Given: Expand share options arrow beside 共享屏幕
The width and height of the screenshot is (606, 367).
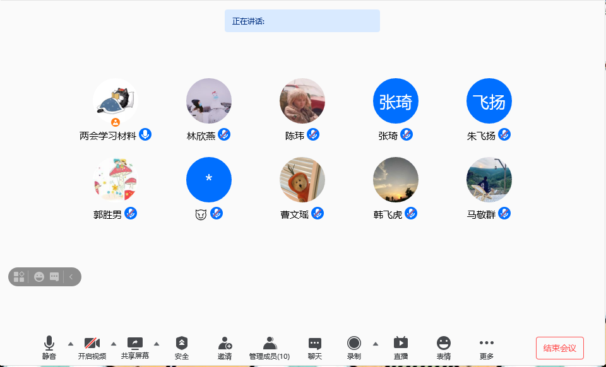Looking at the screenshot, I should point(157,344).
